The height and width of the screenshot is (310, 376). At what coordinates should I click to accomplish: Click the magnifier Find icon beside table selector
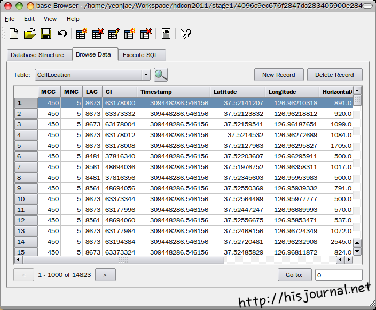click(160, 75)
